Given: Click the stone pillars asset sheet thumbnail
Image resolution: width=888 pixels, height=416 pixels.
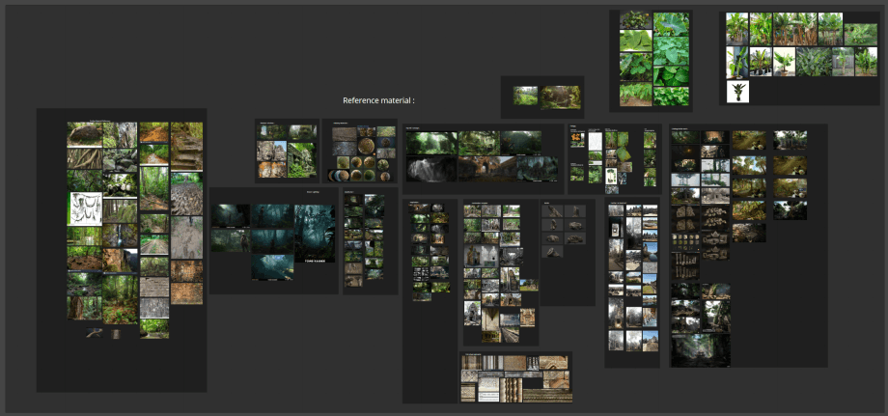Looking at the screenshot, I should [685, 266].
